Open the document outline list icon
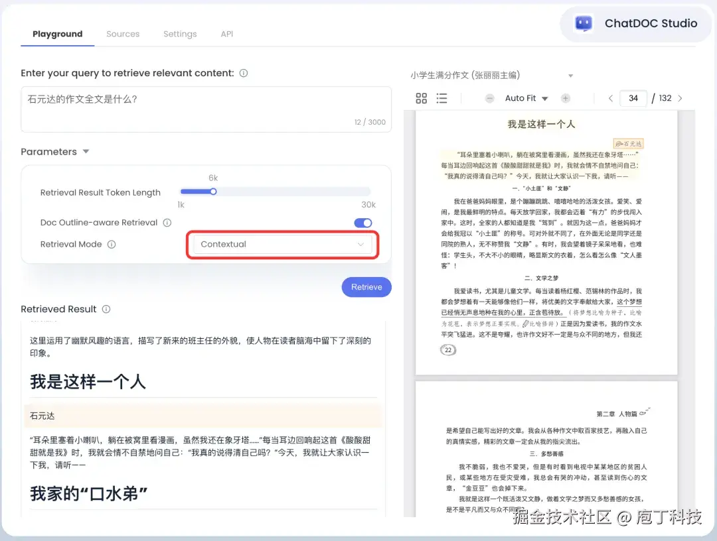This screenshot has width=717, height=541. [440, 98]
